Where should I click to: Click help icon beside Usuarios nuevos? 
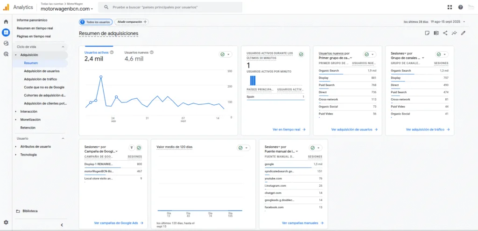[x=152, y=52]
